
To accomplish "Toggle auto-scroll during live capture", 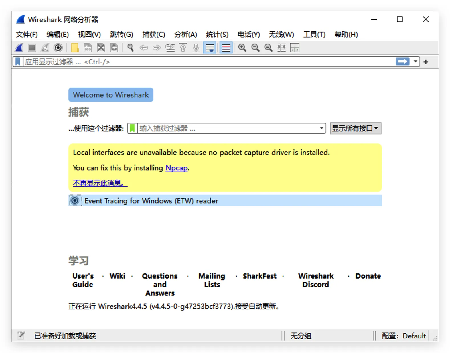I will (x=210, y=48).
